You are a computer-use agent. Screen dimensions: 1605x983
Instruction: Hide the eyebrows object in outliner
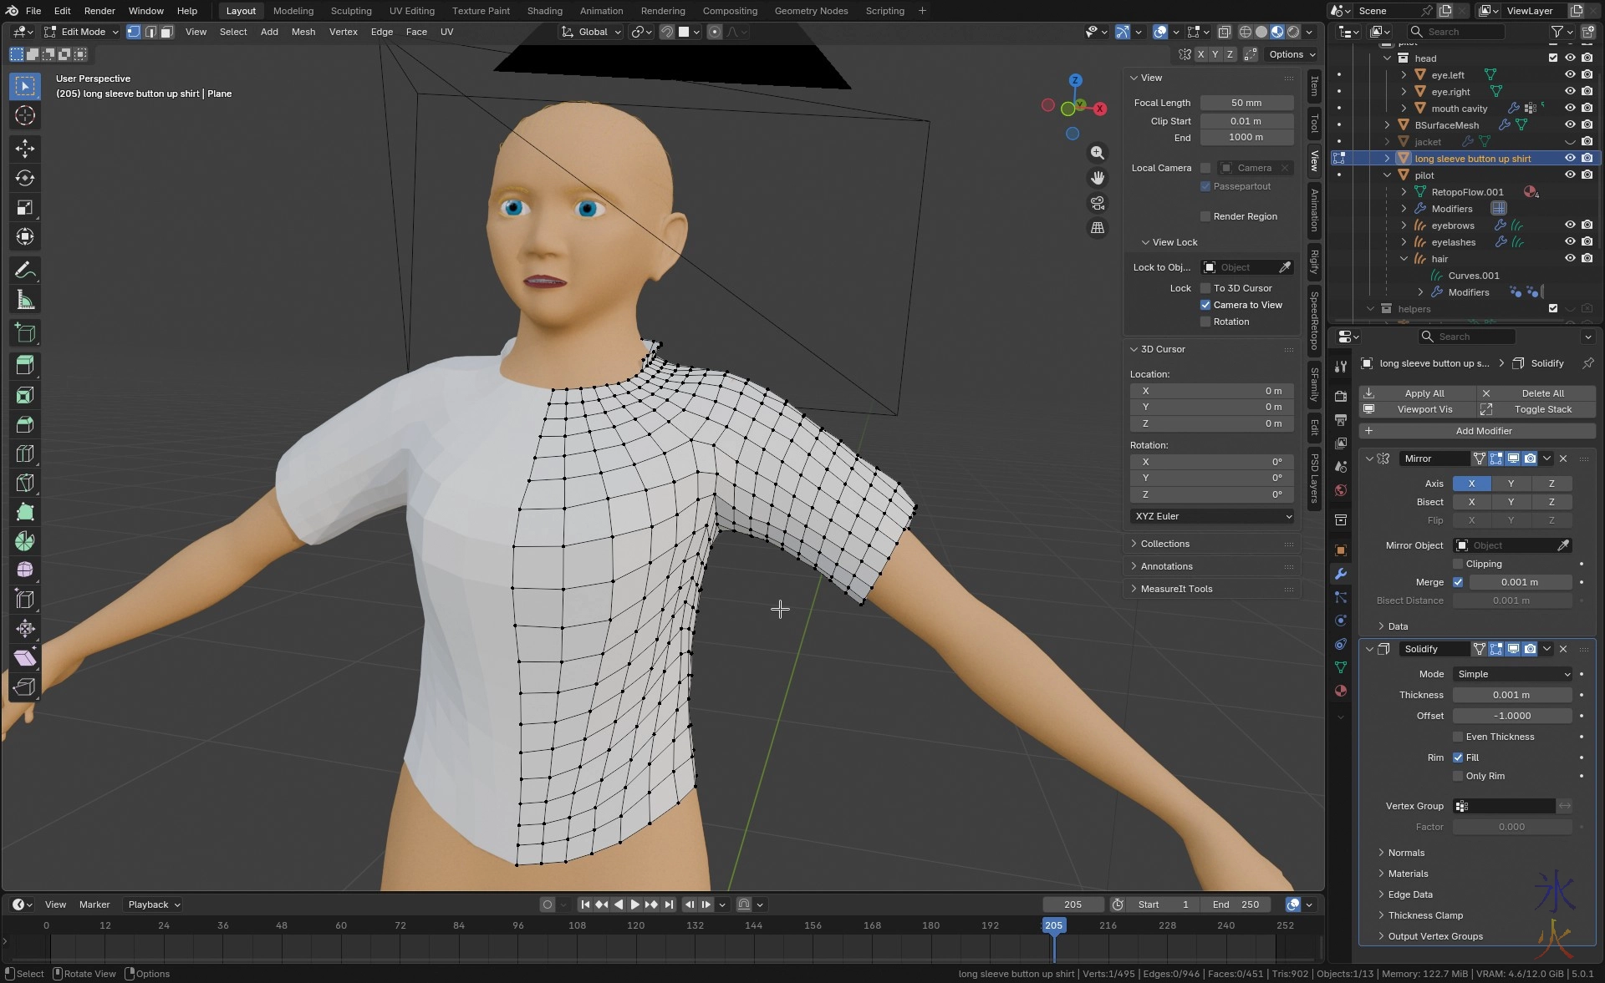click(x=1569, y=225)
